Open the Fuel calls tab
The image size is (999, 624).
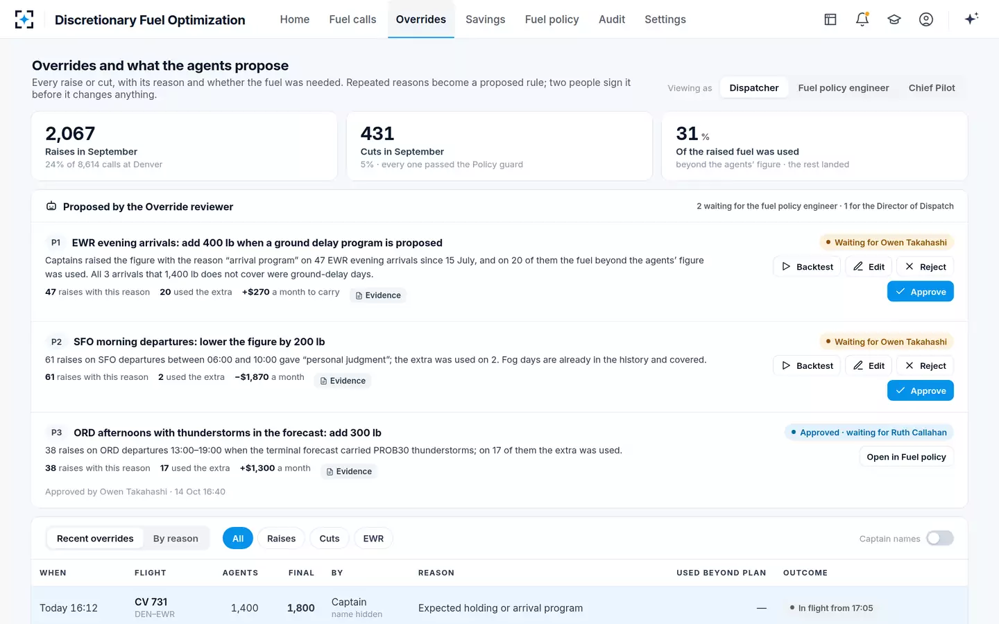(352, 19)
